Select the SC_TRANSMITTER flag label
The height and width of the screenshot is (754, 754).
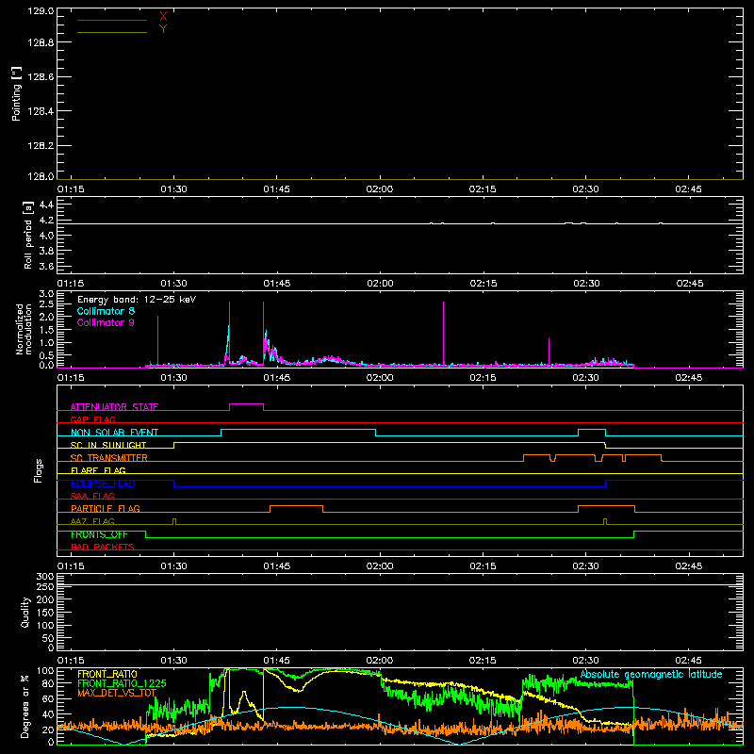coord(108,458)
